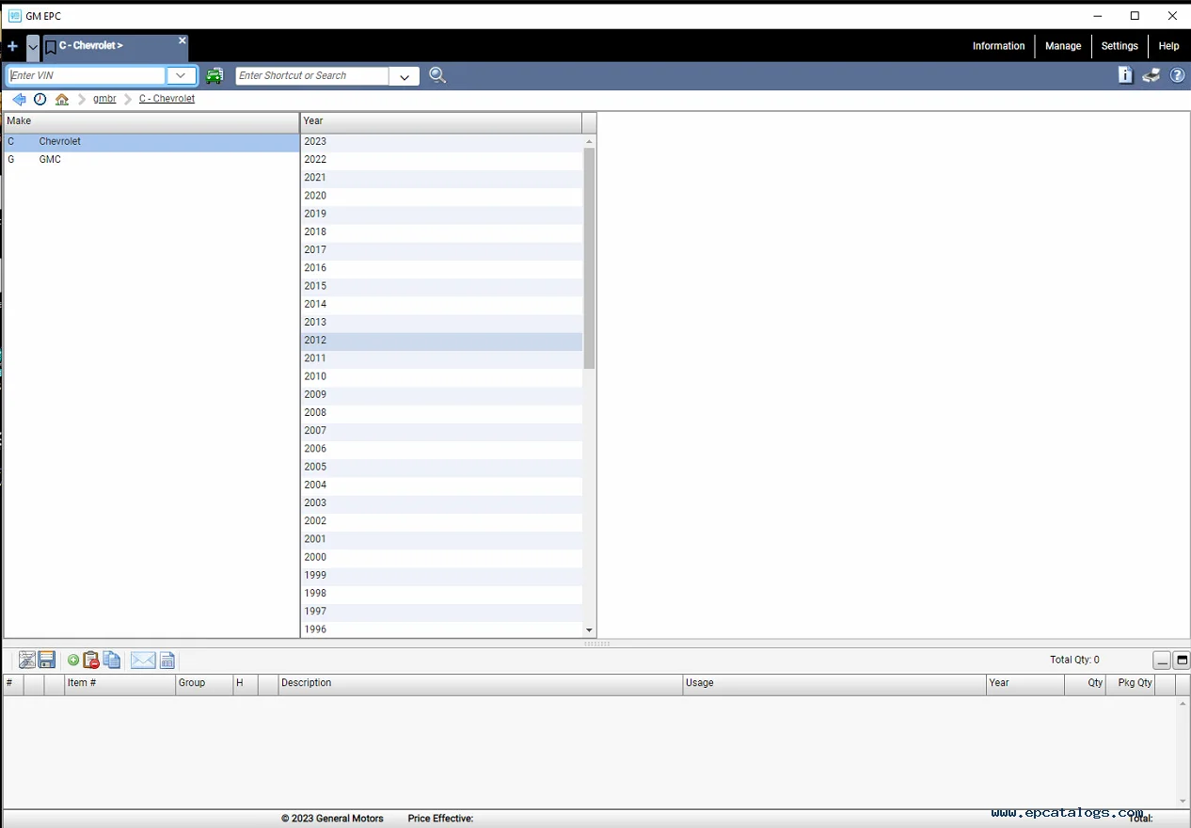Go back with the blue arrow icon
The width and height of the screenshot is (1191, 828).
pos(19,99)
